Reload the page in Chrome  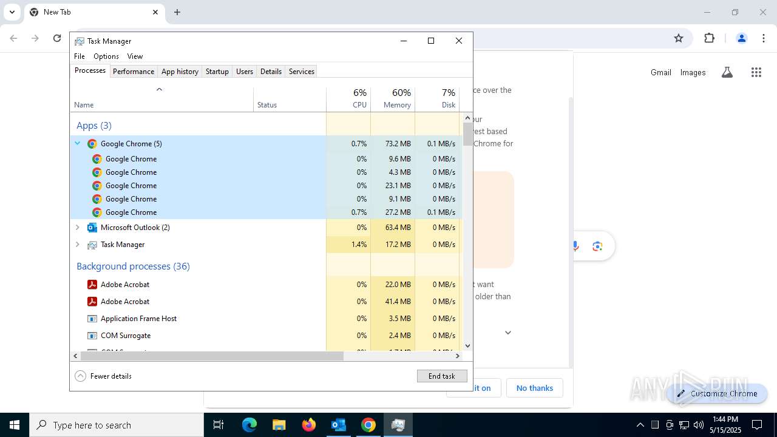pyautogui.click(x=57, y=38)
